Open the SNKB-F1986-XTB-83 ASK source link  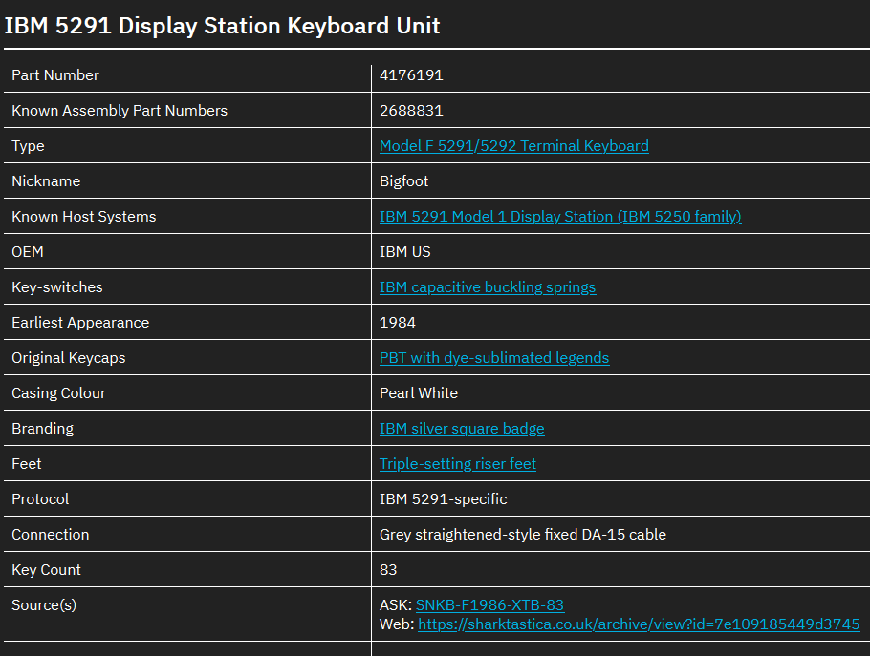(489, 604)
